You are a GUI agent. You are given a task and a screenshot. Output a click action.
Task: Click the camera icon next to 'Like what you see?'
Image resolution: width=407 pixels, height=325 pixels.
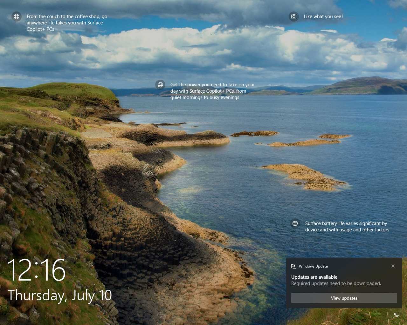[x=294, y=17]
